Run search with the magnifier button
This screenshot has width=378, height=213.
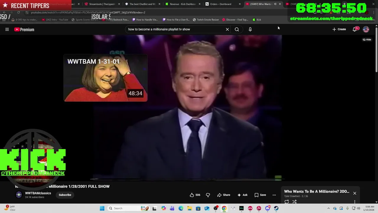237,29
